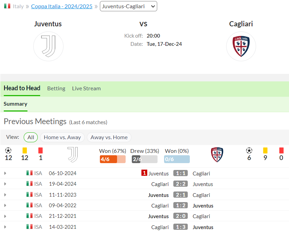
Task: Expand the 06-10-2024 match row
Action: pos(5,173)
